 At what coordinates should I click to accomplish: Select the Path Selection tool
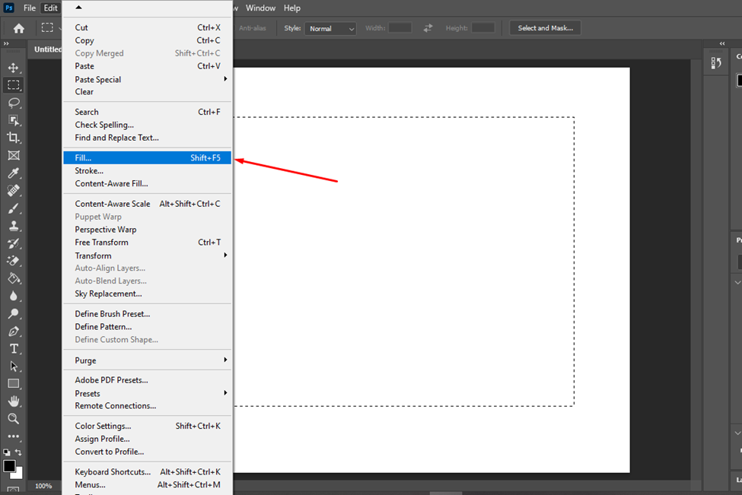pos(13,366)
